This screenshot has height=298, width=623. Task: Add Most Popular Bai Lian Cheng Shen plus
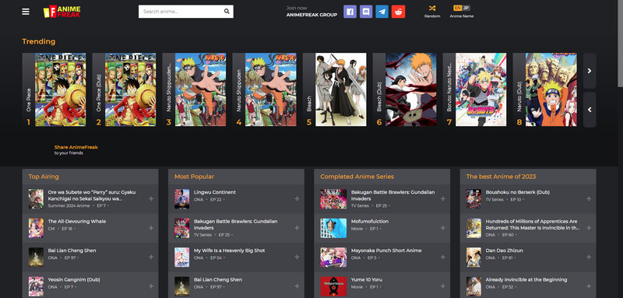pos(297,286)
